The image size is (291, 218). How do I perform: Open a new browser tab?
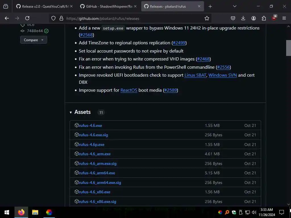click(x=210, y=7)
